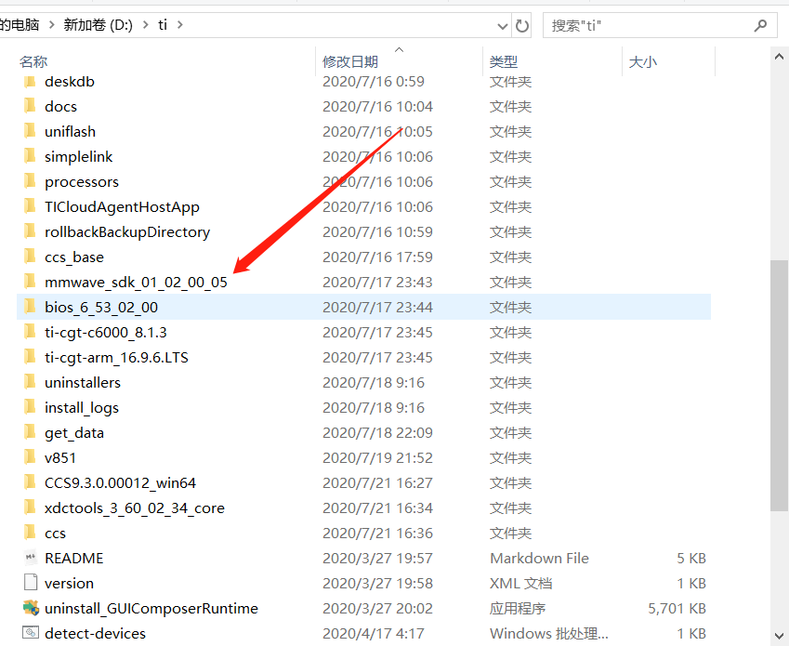Go to 新加卷 (D:) in breadcrumb

coord(99,25)
